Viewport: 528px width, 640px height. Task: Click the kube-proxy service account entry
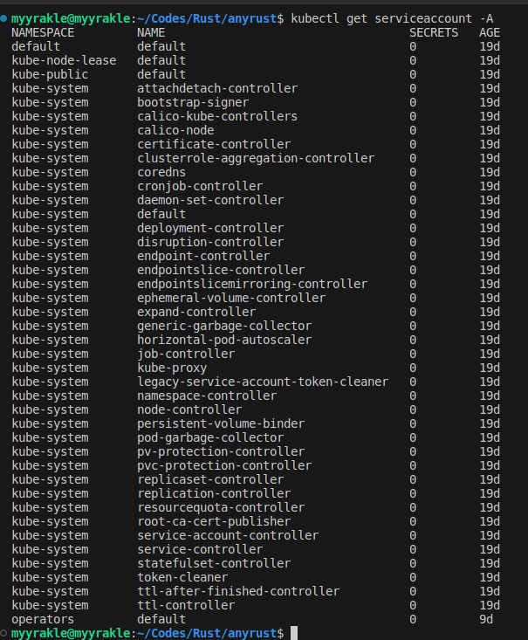click(x=172, y=368)
